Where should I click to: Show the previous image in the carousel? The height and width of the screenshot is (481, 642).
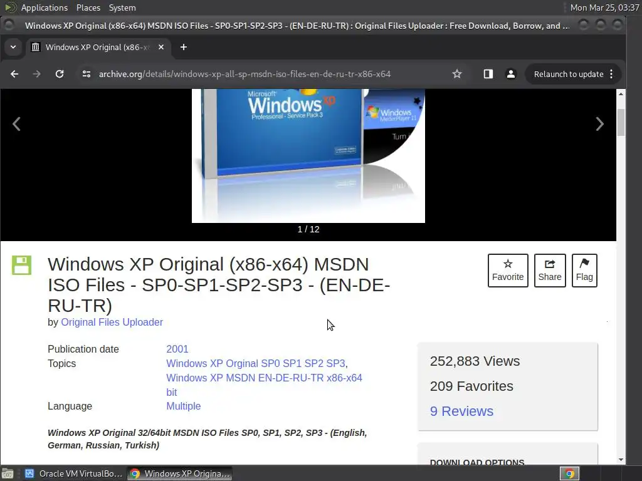click(16, 124)
